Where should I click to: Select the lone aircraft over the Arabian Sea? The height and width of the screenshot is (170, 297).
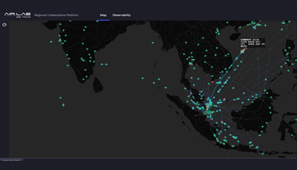[51, 41]
